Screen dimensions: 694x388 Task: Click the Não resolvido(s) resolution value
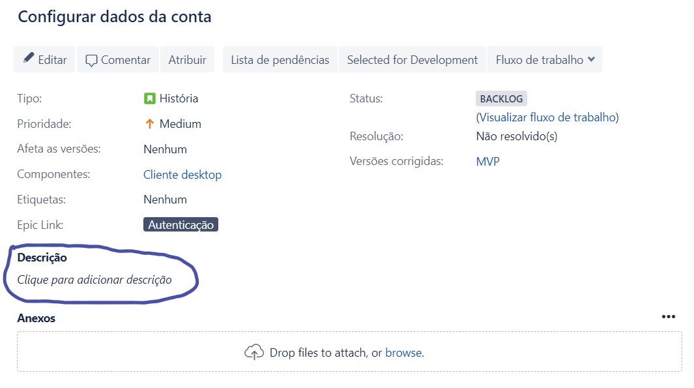point(517,136)
